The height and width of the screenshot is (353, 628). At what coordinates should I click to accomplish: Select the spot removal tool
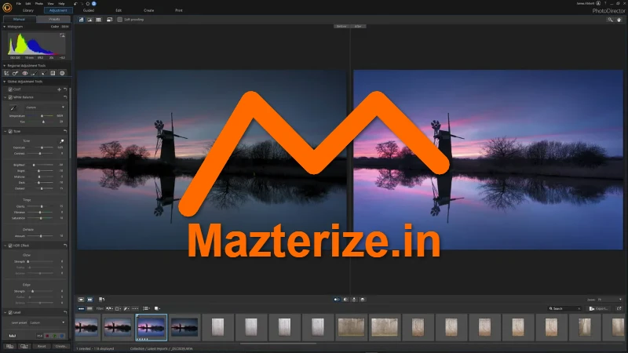point(15,73)
